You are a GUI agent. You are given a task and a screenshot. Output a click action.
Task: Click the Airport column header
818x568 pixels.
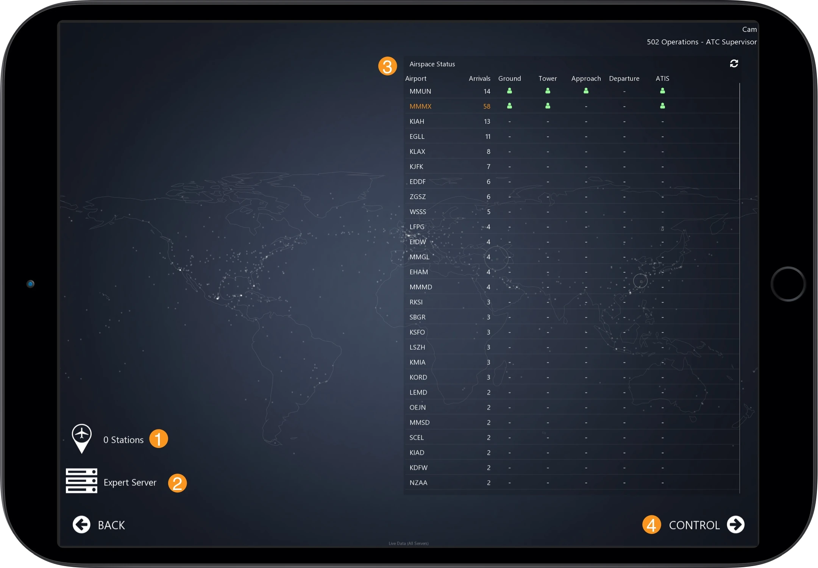[415, 78]
